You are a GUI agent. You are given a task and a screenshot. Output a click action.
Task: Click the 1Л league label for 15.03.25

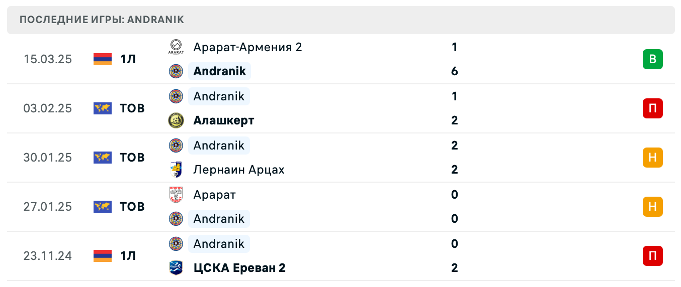128,59
